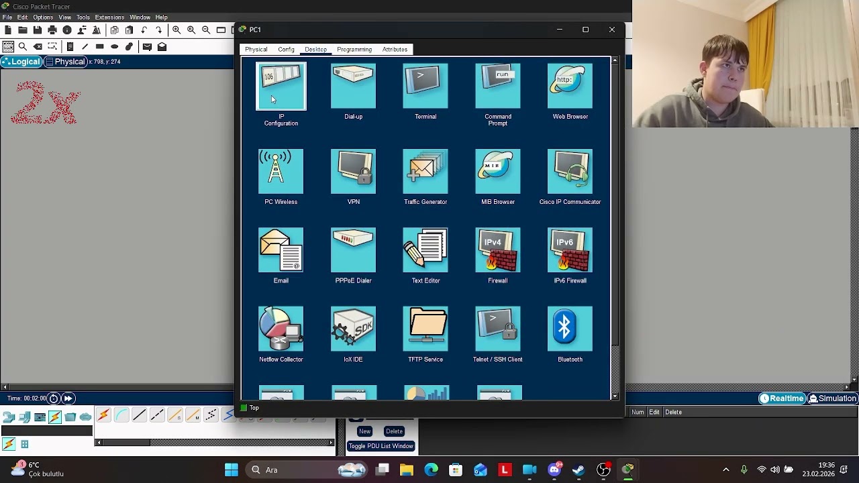Open the IP Configuration app

tap(281, 87)
